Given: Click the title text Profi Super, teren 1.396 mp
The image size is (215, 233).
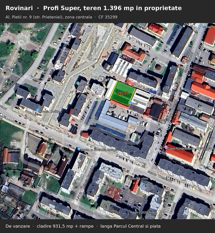Looking at the screenshot, I should click(112, 8).
